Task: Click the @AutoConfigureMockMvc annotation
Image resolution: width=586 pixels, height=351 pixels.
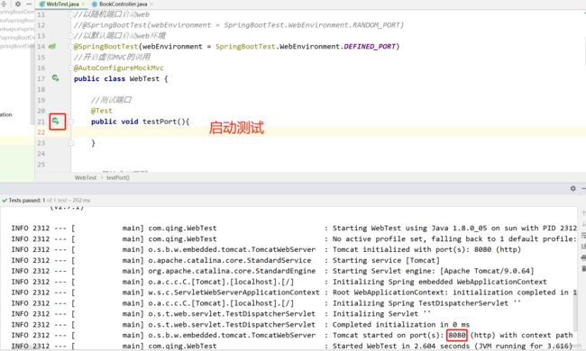Action: (118, 67)
